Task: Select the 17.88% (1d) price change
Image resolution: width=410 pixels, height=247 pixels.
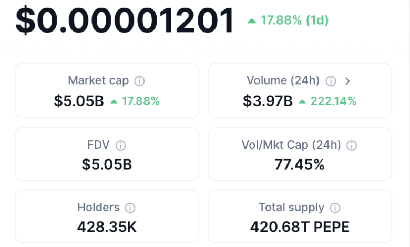Action: (x=294, y=20)
